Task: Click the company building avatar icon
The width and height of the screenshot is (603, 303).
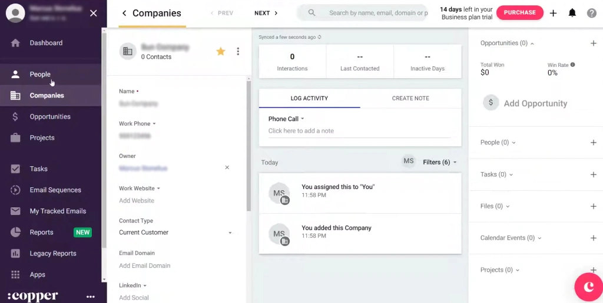Action: tap(128, 52)
